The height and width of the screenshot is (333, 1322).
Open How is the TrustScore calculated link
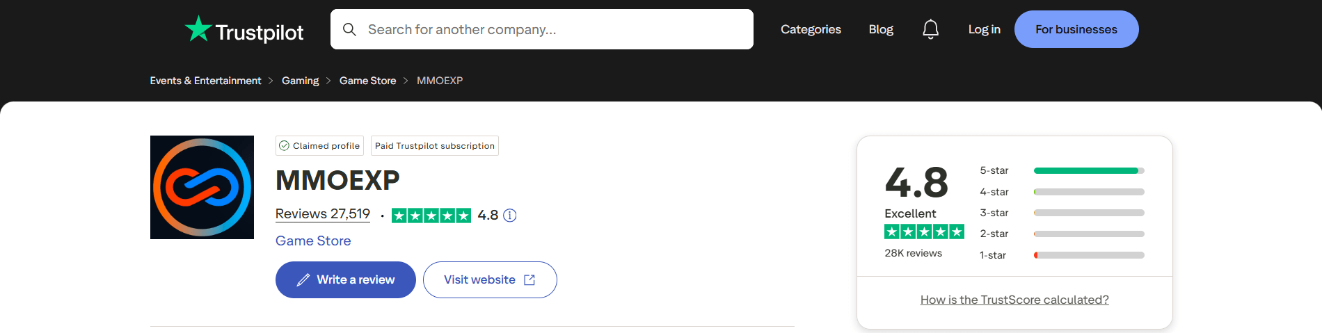pos(1014,300)
